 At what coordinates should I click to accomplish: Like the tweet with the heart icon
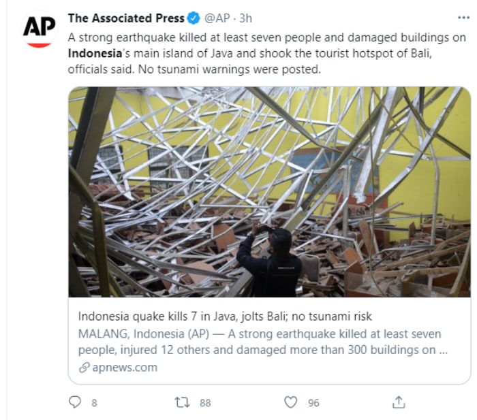pos(290,402)
